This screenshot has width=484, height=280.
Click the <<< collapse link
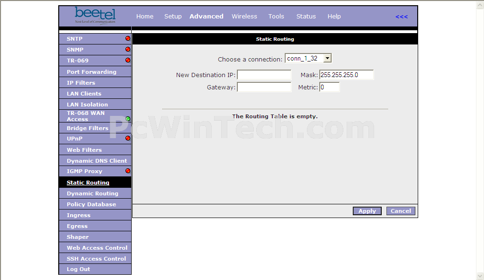pos(402,17)
